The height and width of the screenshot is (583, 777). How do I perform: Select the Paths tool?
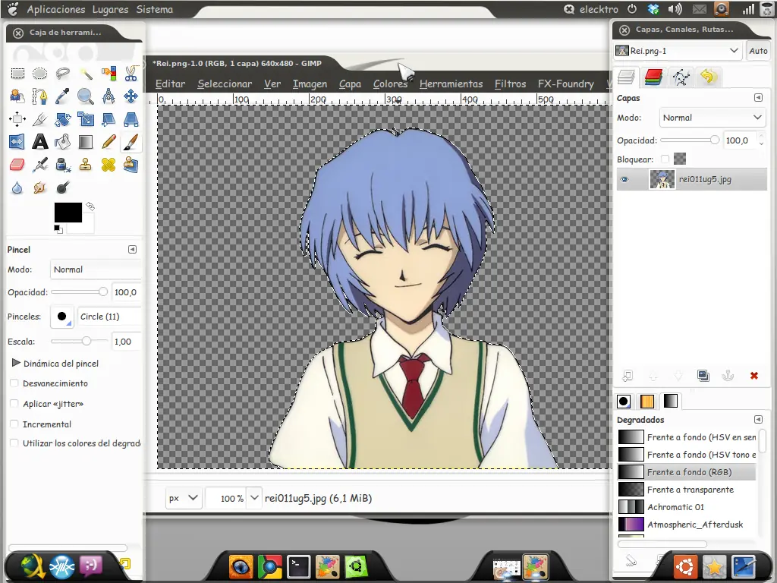(x=39, y=96)
